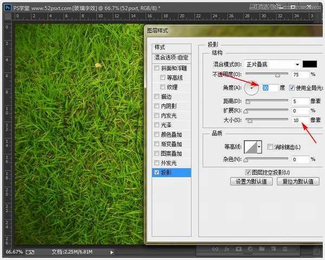
Task: Click the 等高线 contour thumbnail preview
Action: tap(250, 146)
